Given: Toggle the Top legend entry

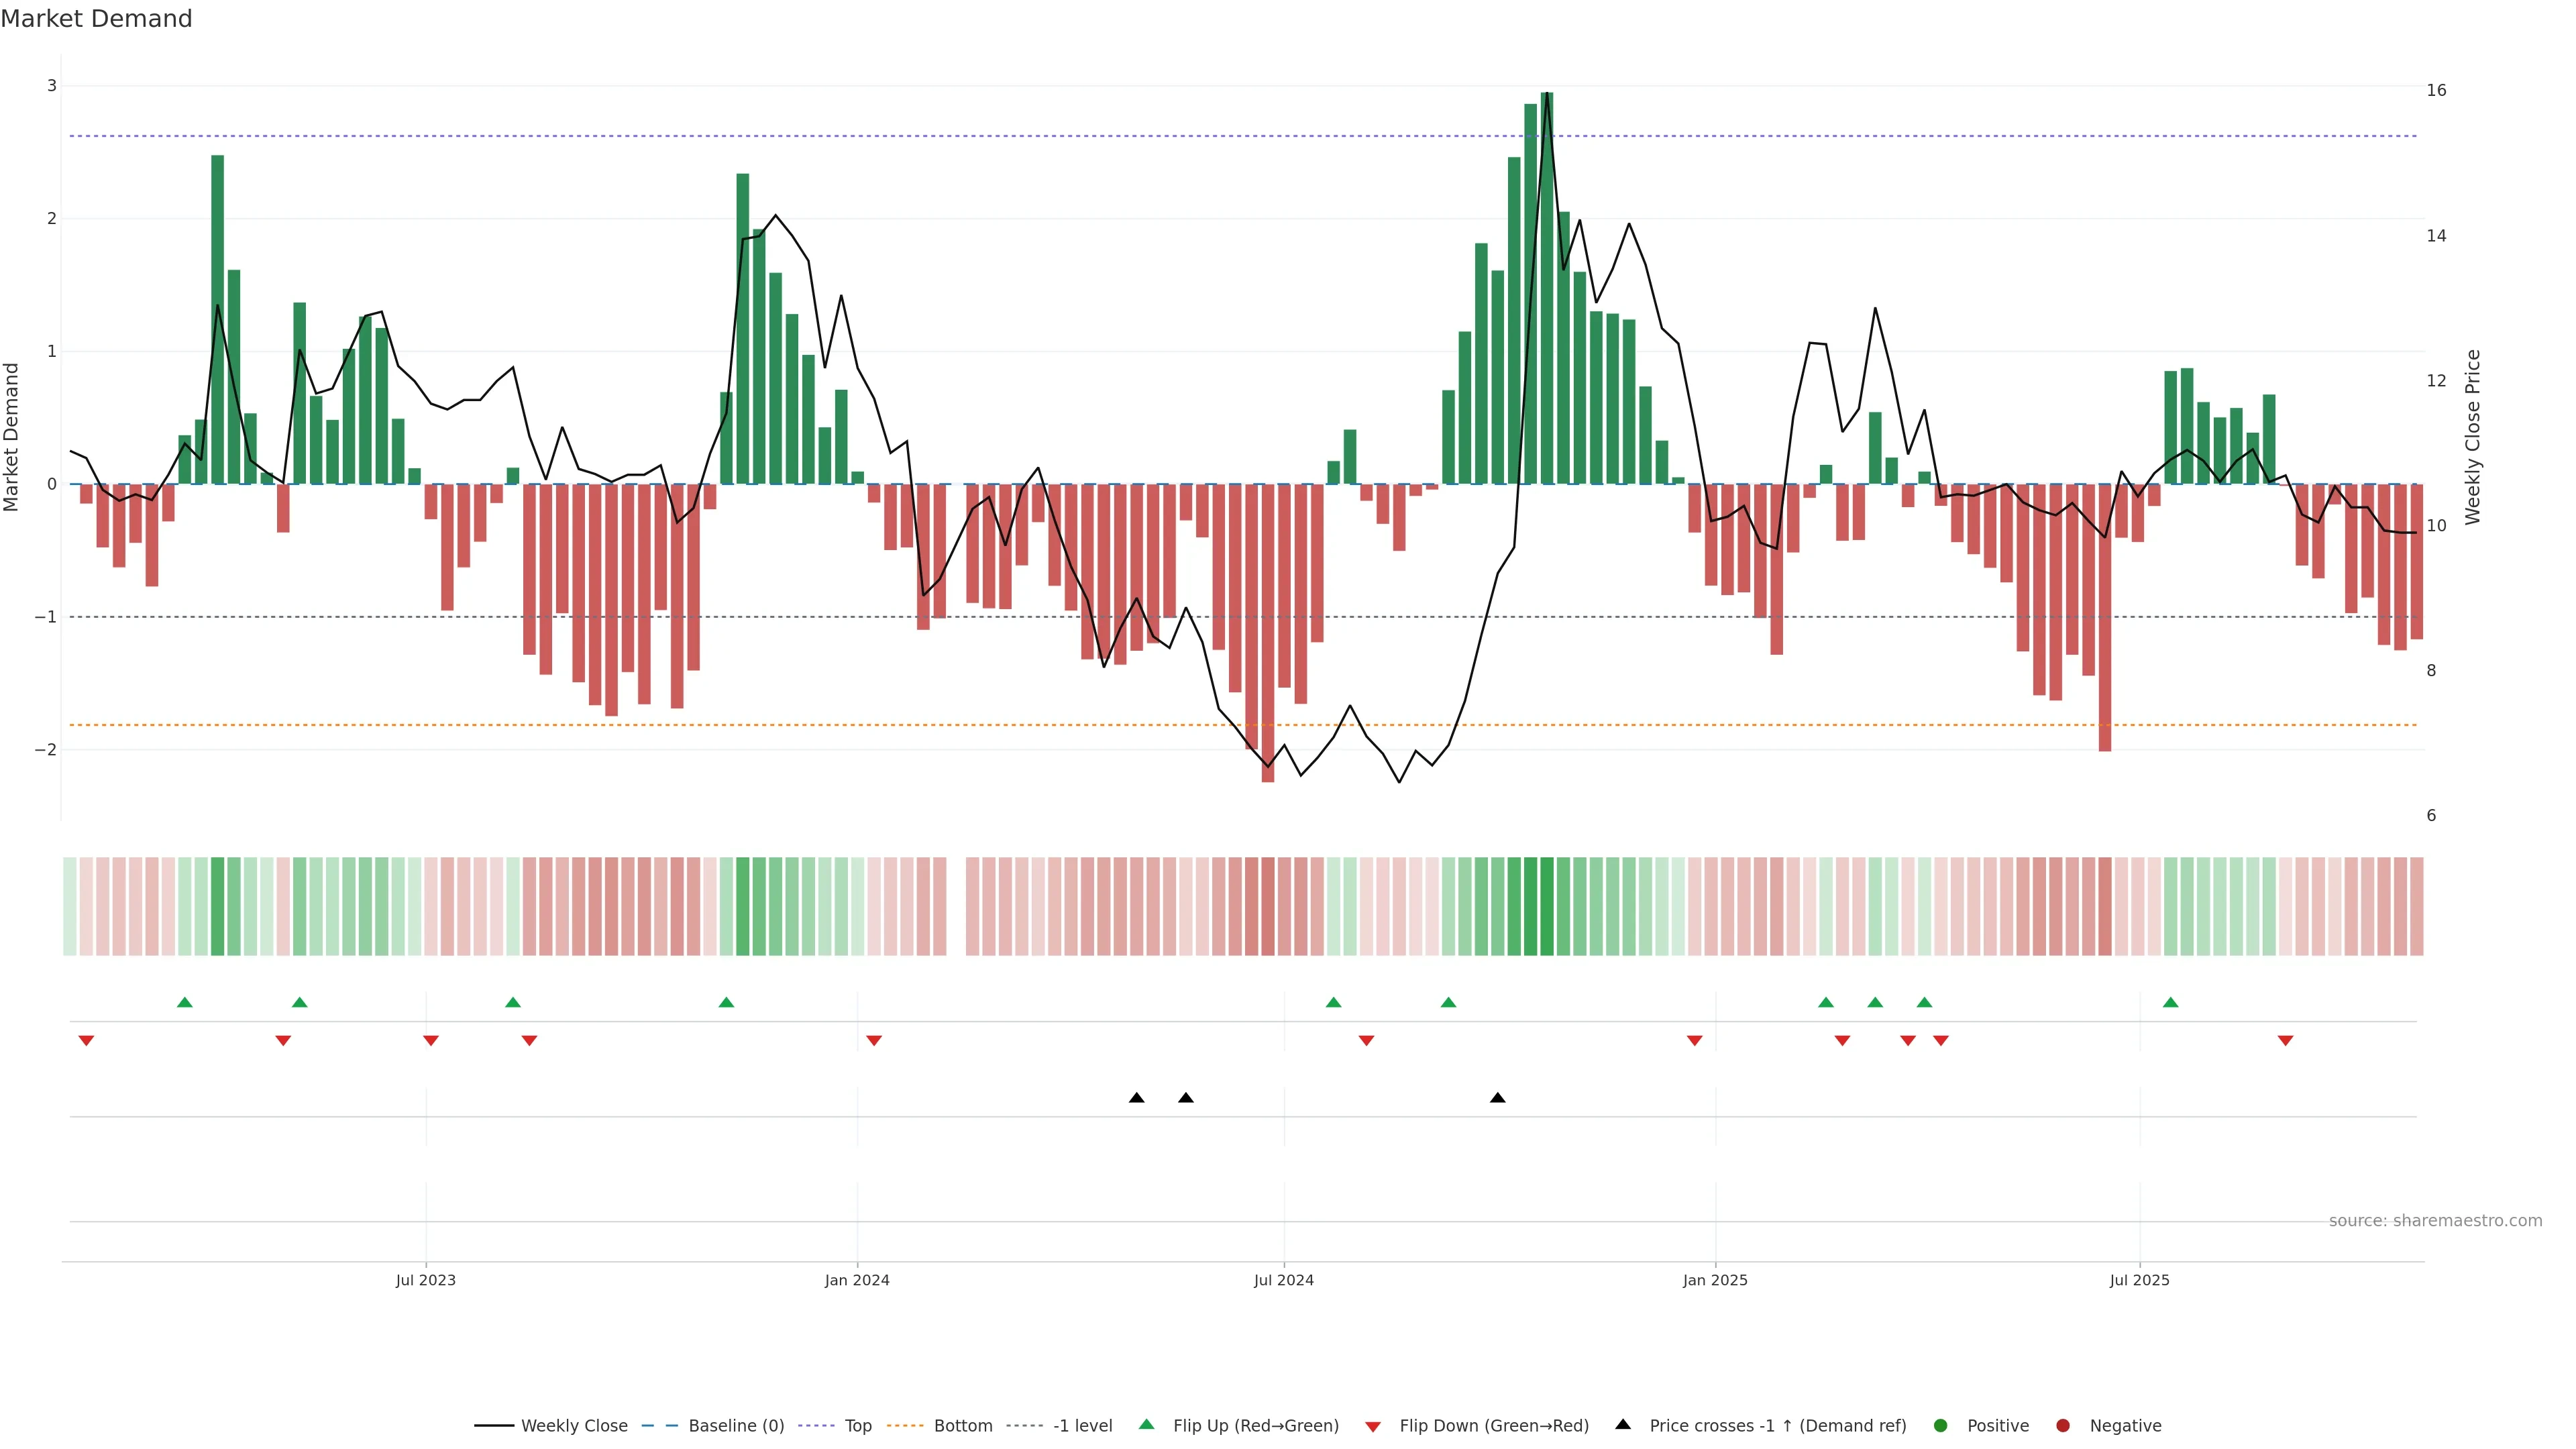Looking at the screenshot, I should pyautogui.click(x=858, y=1426).
